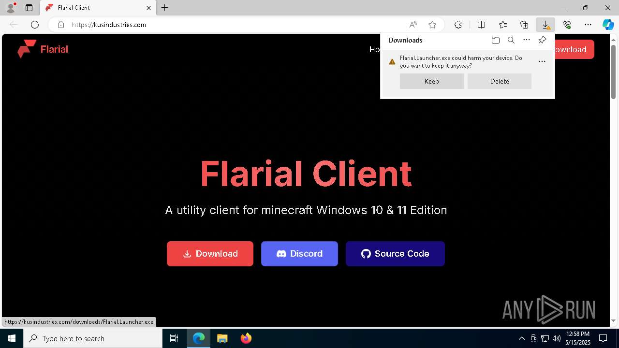619x348 pixels.
Task: Close the Flarial Client tab
Action: coord(148,8)
